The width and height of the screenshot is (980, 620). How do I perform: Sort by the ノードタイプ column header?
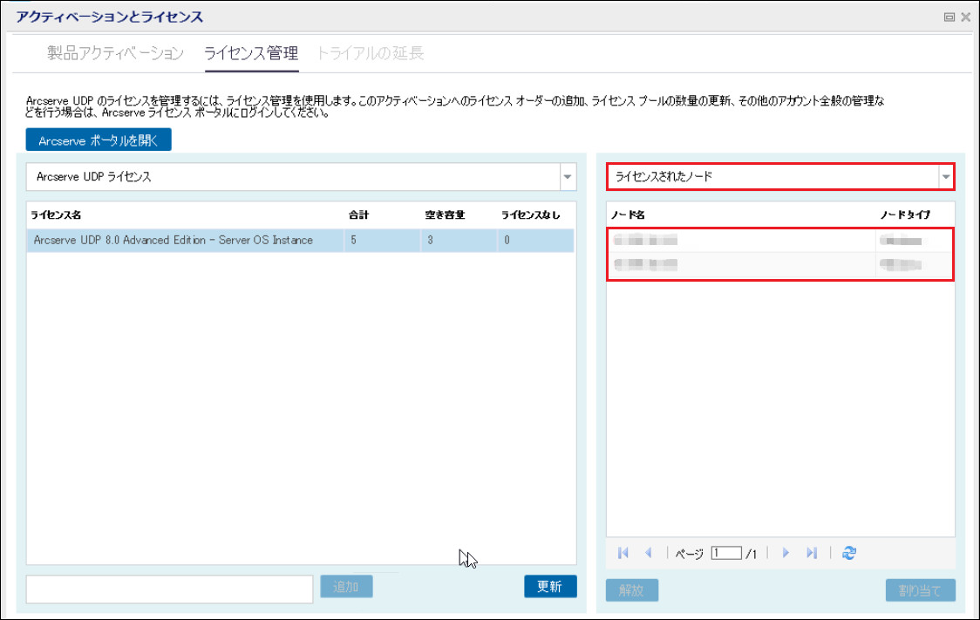(906, 215)
